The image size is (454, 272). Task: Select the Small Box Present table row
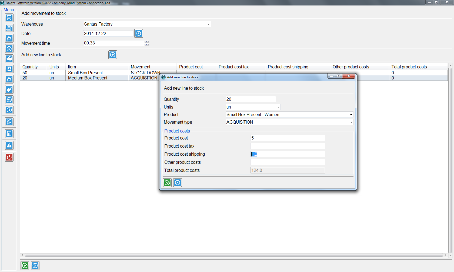[x=85, y=73]
